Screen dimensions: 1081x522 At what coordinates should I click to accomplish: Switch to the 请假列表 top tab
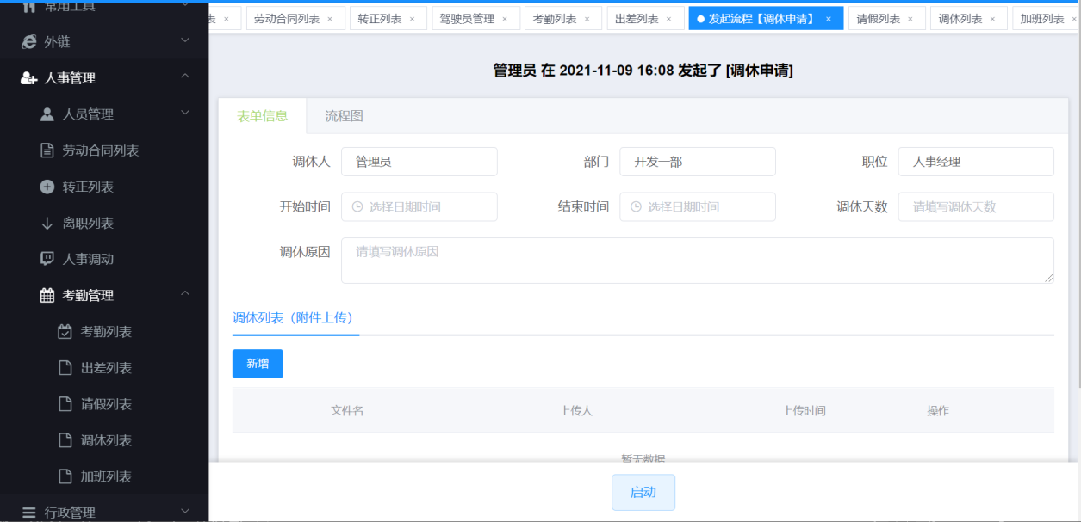click(887, 19)
